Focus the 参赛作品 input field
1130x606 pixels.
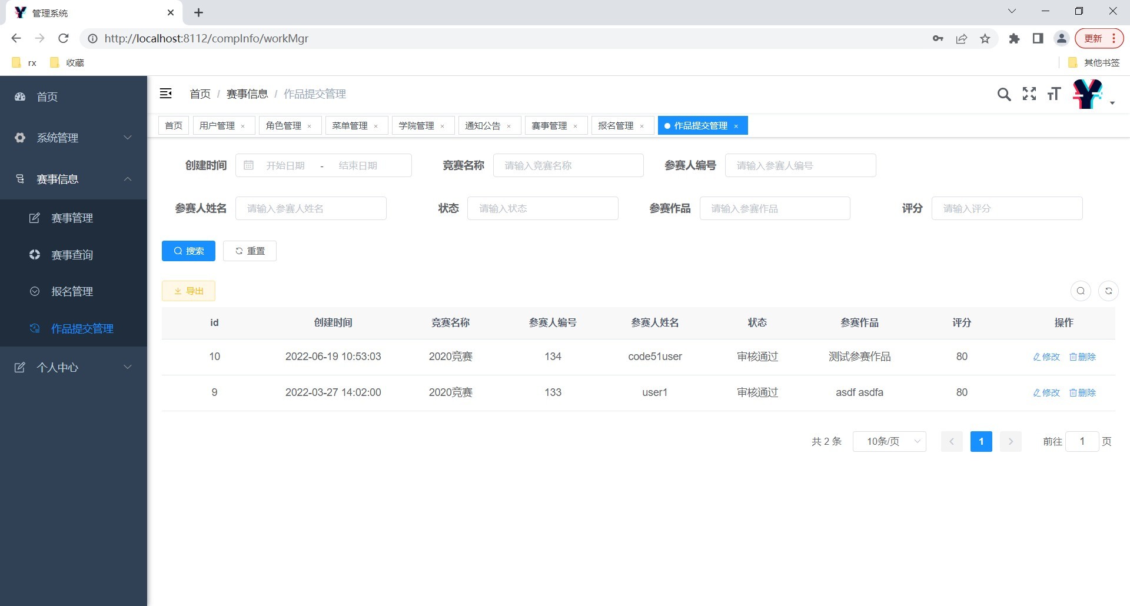[775, 208]
